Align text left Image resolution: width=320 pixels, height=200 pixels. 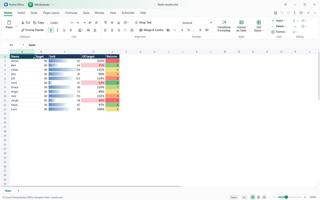[x=106, y=30]
